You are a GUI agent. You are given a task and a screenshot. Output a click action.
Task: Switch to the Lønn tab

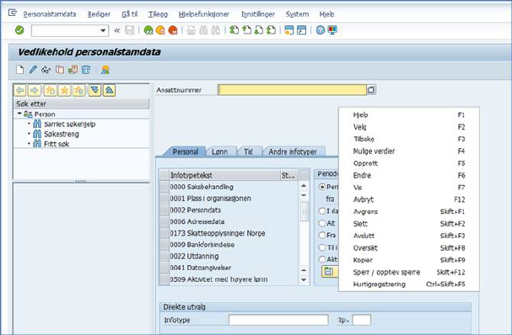[220, 152]
